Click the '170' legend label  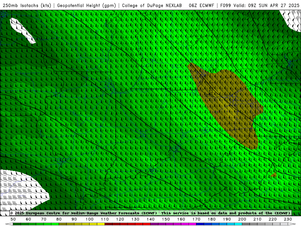tap(196, 219)
